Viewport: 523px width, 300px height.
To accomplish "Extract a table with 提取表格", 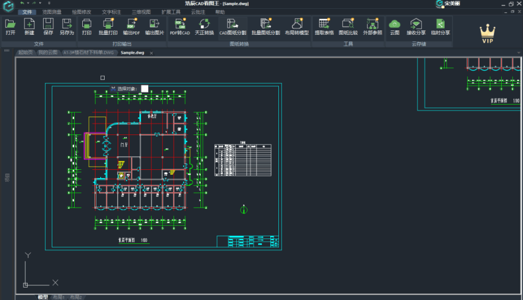I will tap(324, 27).
